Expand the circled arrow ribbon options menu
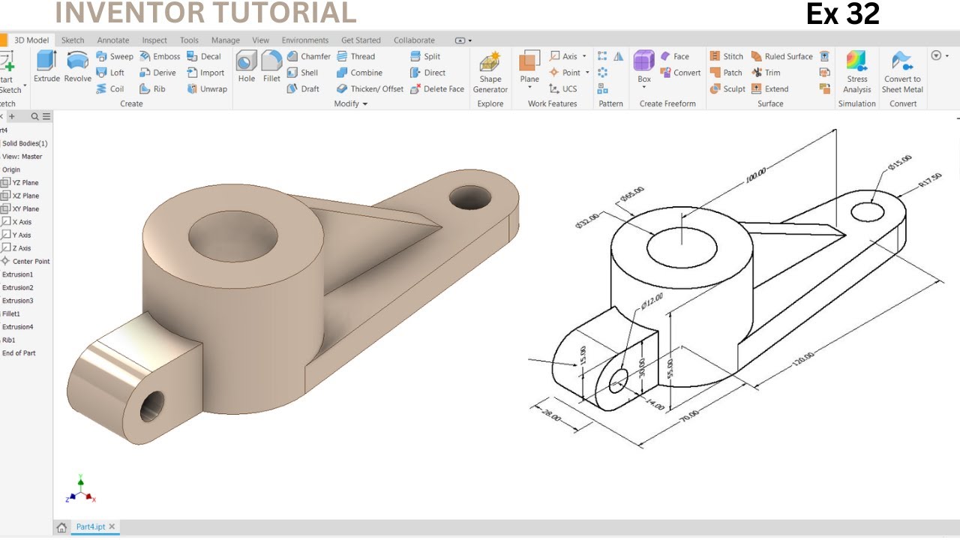 pyautogui.click(x=940, y=55)
